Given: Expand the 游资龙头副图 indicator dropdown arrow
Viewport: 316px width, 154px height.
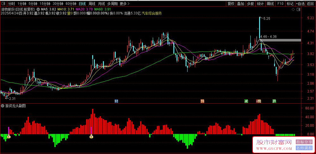Looking at the screenshot, I should coord(2,106).
